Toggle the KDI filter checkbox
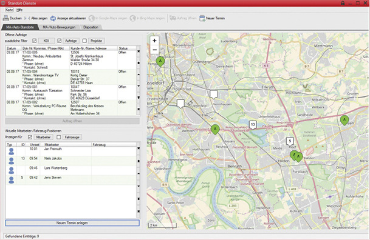 click(x=35, y=41)
